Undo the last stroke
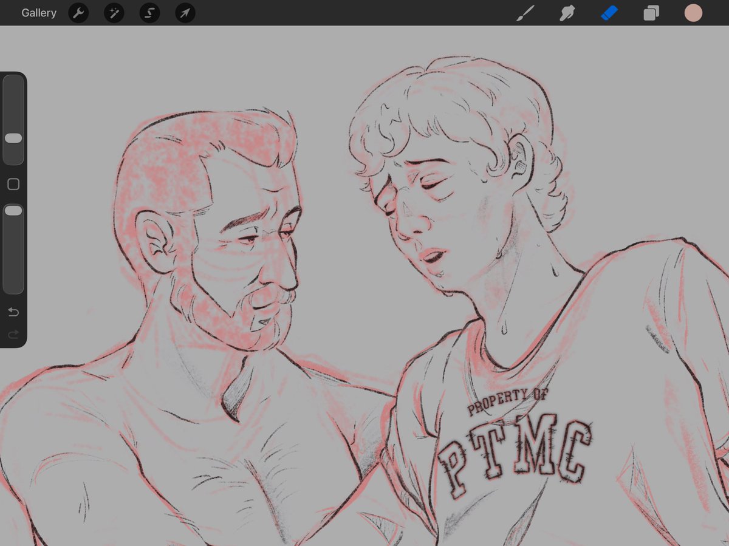 click(x=13, y=312)
